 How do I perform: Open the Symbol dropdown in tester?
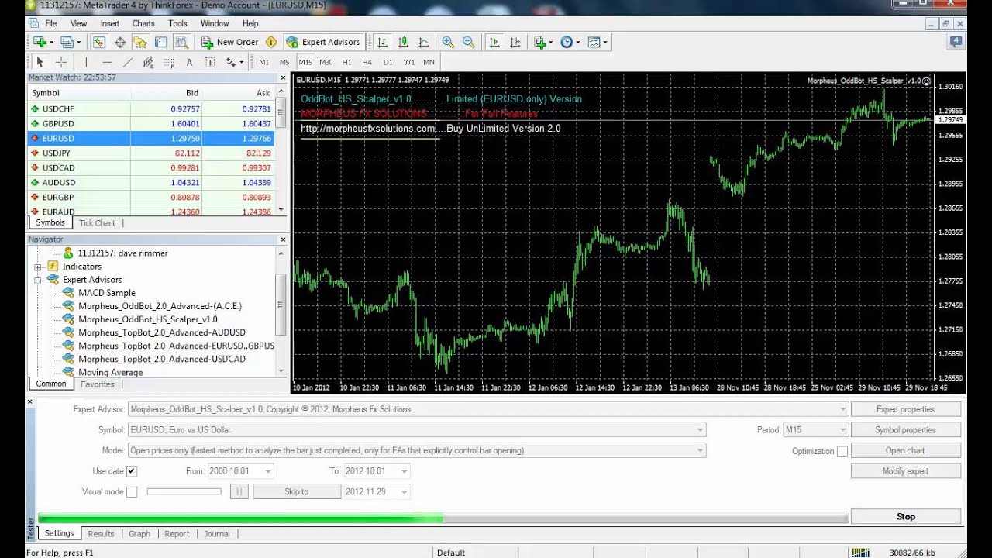click(701, 430)
